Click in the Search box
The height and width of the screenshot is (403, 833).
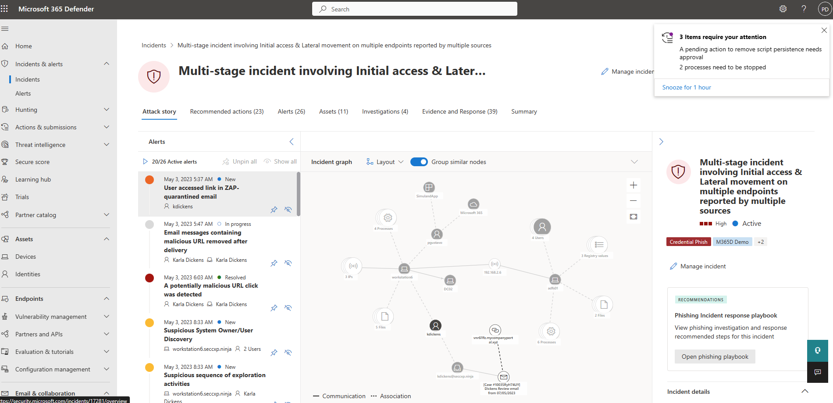(415, 9)
